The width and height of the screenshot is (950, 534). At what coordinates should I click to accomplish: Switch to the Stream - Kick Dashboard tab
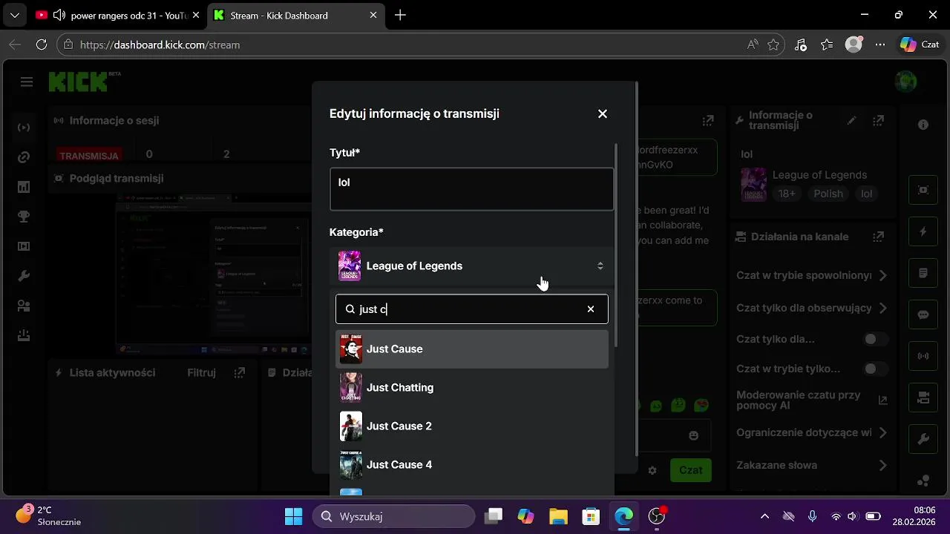pos(295,15)
